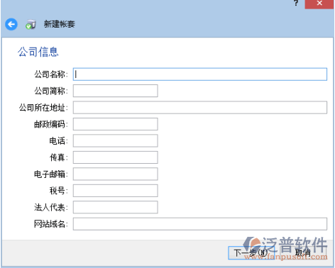
Task: Focus the 税号 input box
Action: (x=116, y=191)
